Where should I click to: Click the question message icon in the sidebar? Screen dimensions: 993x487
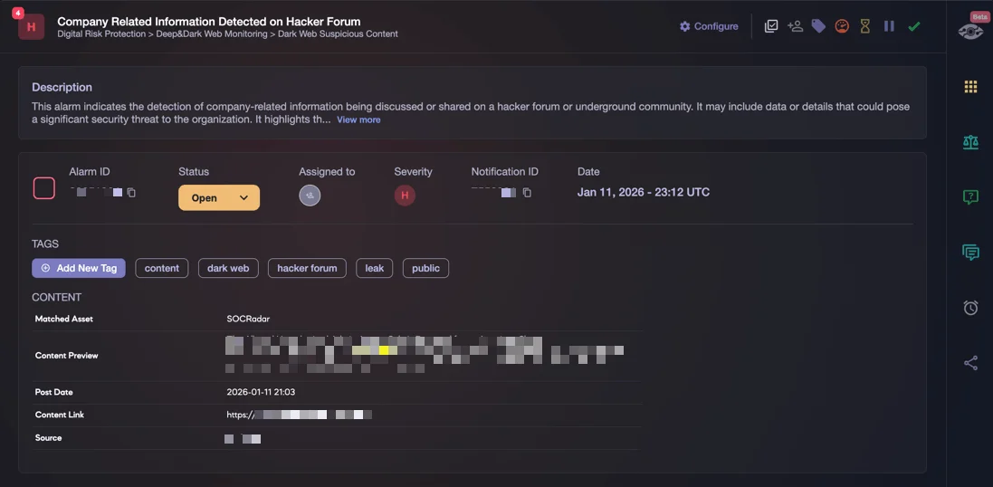click(970, 197)
